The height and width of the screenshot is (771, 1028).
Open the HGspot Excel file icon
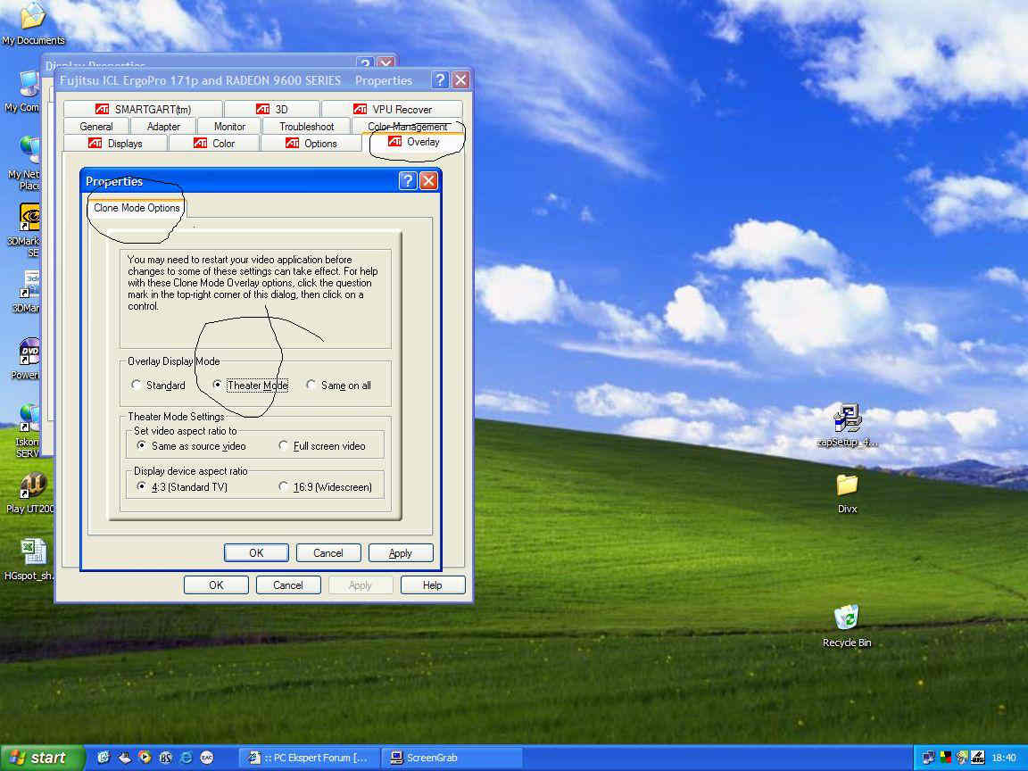tap(30, 560)
